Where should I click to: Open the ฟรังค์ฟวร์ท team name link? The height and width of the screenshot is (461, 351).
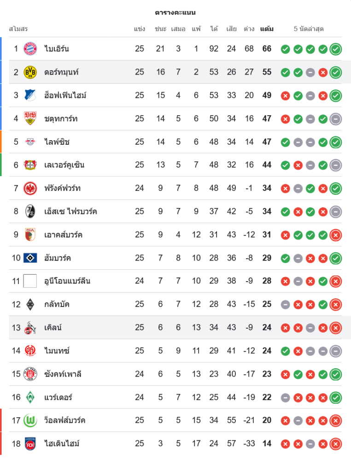(63, 188)
